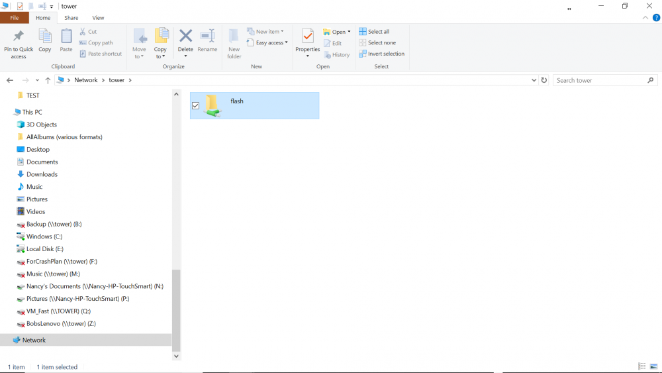Image resolution: width=662 pixels, height=373 pixels.
Task: Go up one folder level
Action: click(48, 80)
